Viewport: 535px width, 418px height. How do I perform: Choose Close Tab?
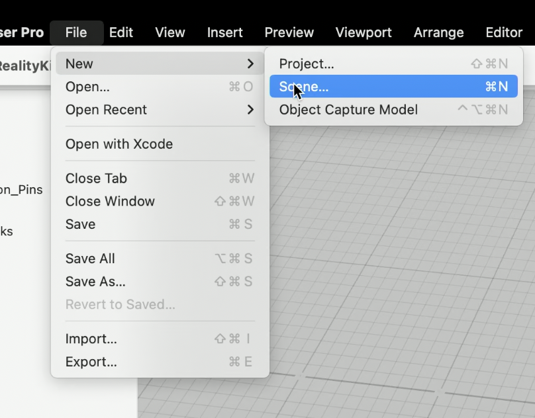96,179
